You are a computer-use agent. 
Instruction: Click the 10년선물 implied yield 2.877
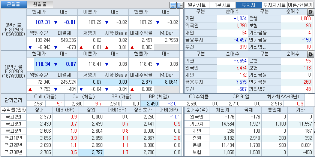tap(141, 82)
